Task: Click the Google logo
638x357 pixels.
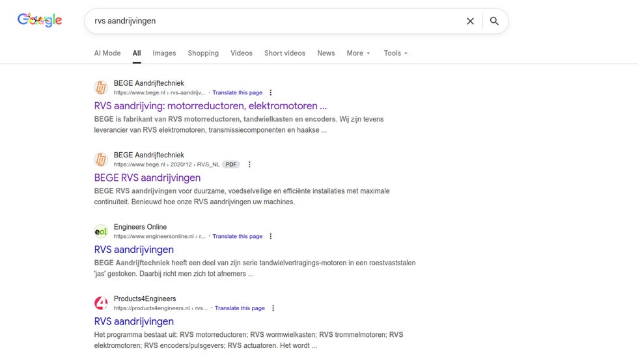Action: [40, 20]
